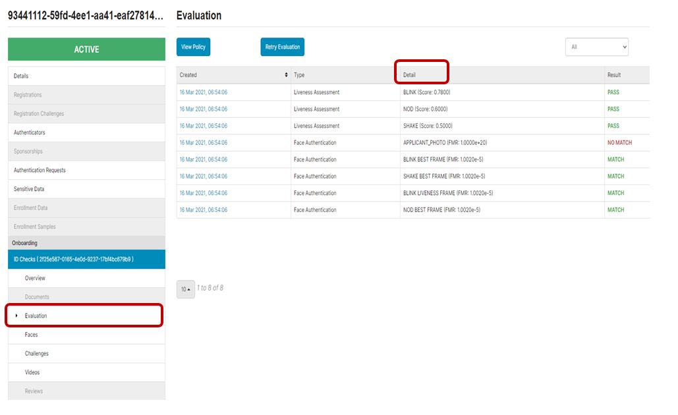The width and height of the screenshot is (678, 415).
Task: Open the BLINK liveness assessment date link
Action: [203, 92]
